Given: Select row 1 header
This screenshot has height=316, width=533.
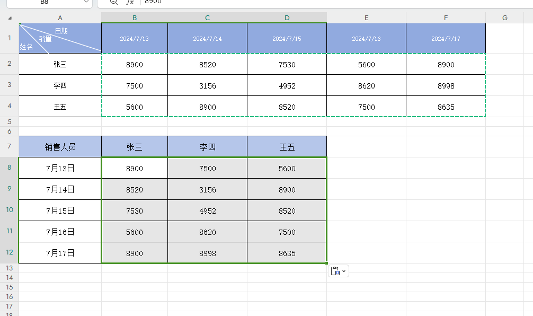Looking at the screenshot, I should click(x=10, y=38).
